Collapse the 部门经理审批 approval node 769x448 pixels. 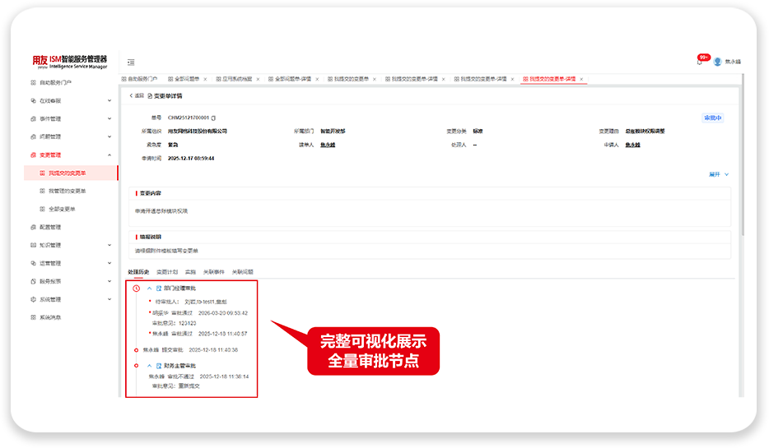[x=150, y=289]
